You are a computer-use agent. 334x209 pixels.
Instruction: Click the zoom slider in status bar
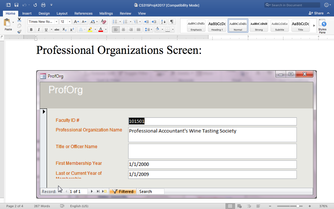point(298,206)
